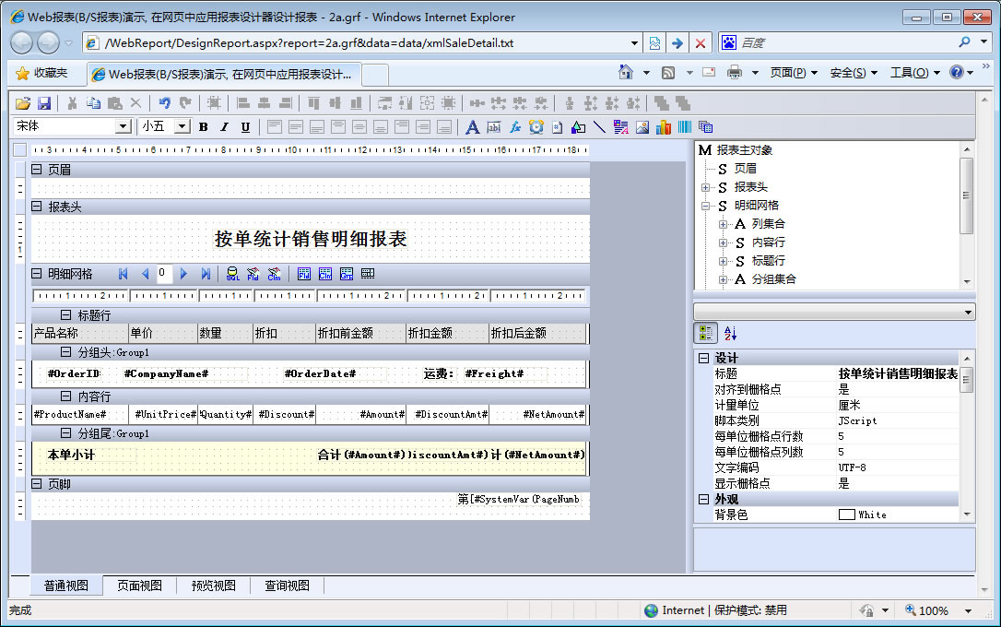Click the open report folder icon
The image size is (1001, 627).
[x=23, y=103]
